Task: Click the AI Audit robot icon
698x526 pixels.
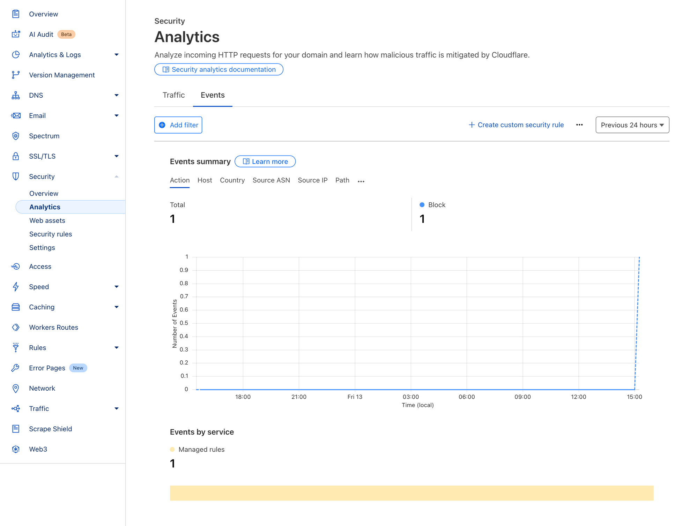Action: coord(16,34)
